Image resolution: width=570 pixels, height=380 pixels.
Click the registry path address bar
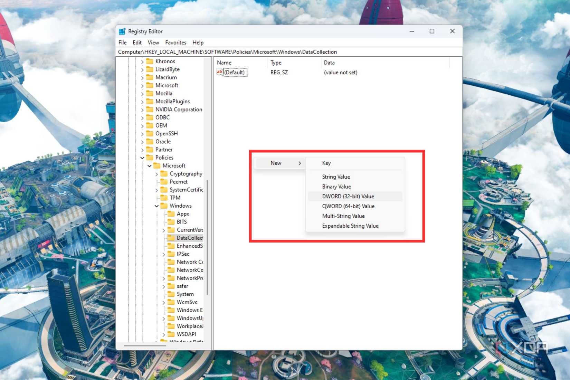[x=289, y=52]
